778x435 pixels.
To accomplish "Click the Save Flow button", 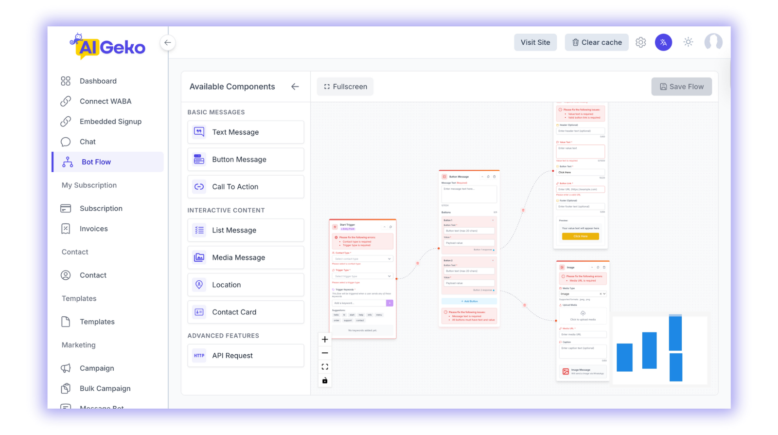I will coord(681,87).
